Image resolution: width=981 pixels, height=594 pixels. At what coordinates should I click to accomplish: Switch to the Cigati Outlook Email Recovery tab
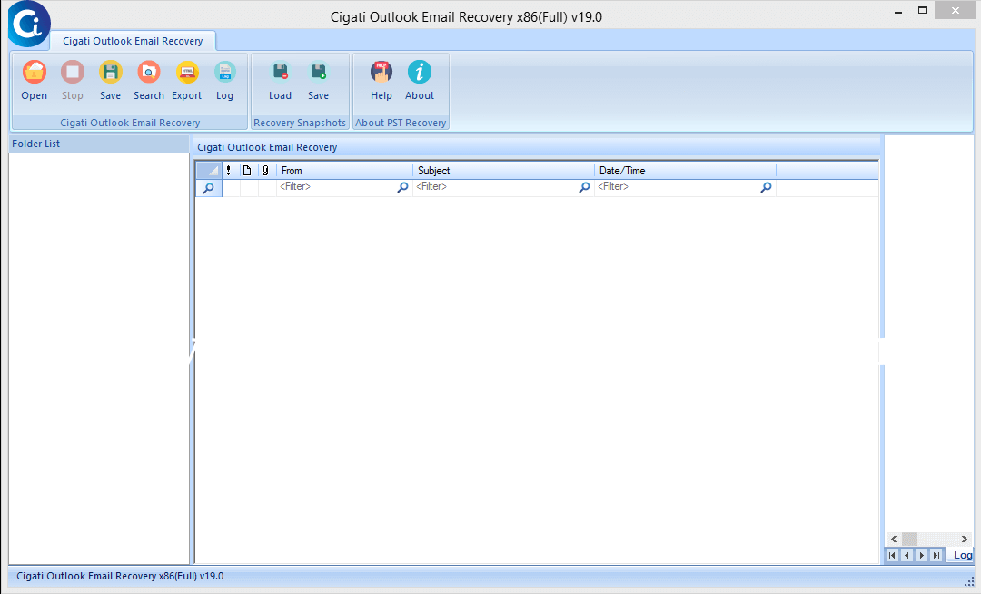coord(133,40)
